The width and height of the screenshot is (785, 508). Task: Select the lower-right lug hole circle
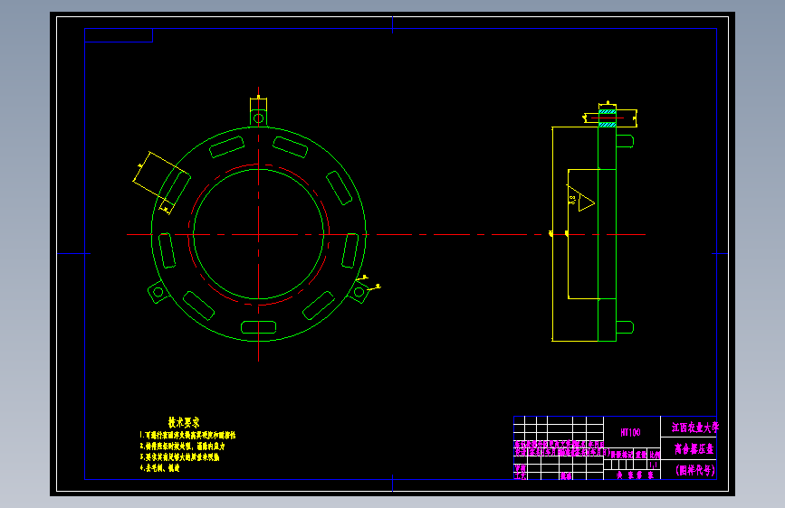pyautogui.click(x=359, y=292)
